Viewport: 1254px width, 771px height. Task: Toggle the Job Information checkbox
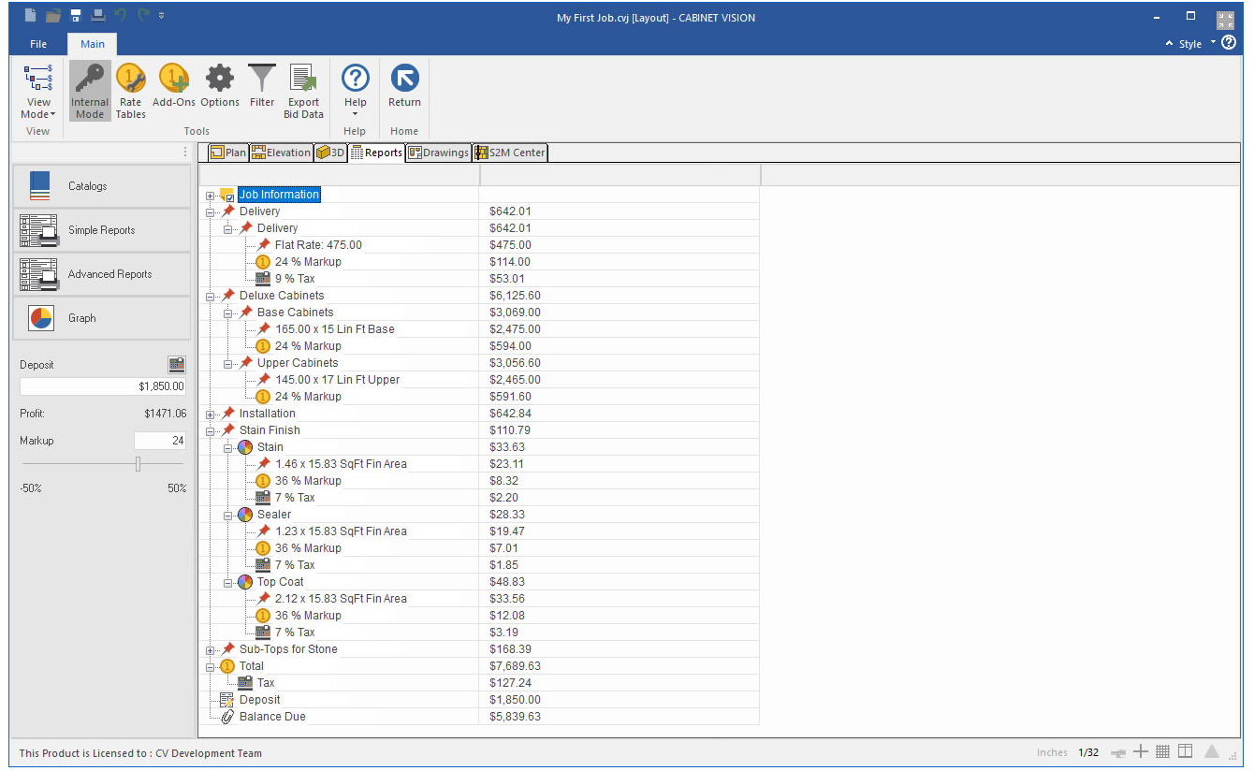229,197
